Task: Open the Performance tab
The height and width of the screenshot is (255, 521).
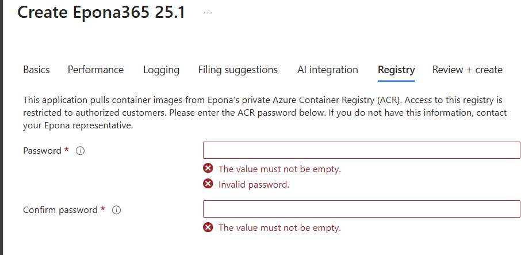Action: pyautogui.click(x=95, y=70)
